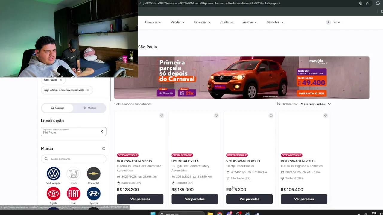Image resolution: width=383 pixels, height=215 pixels.
Task: Open the Windows Start menu
Action: [153, 214]
